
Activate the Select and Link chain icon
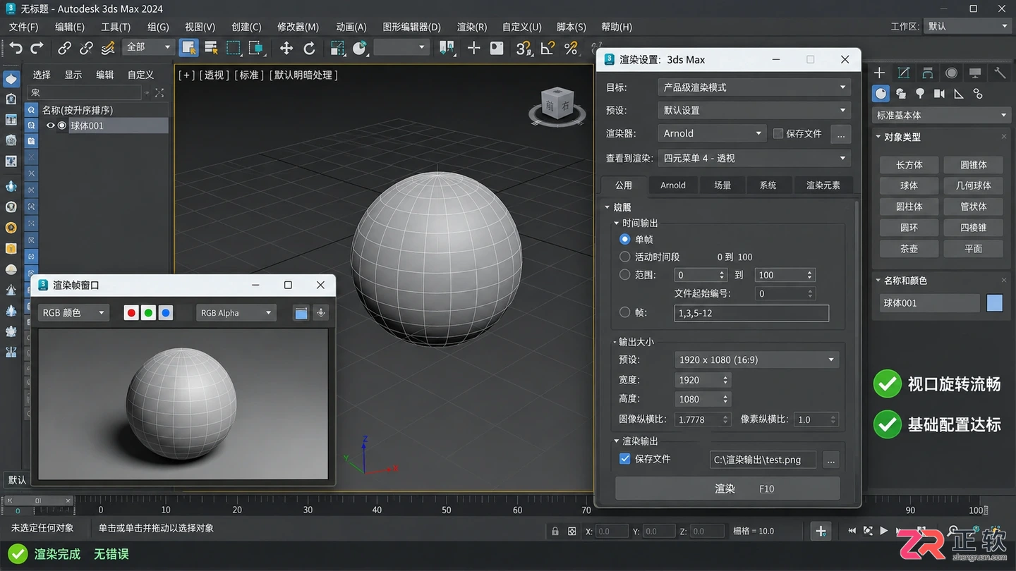[x=64, y=48]
